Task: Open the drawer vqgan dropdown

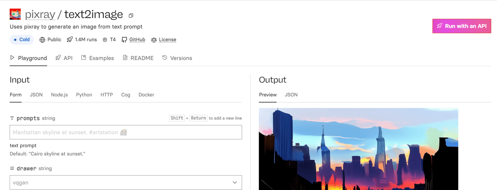Action: point(126,183)
